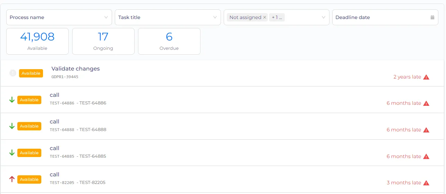This screenshot has height=194, width=446.
Task: Select the 17 Ongoing counter card
Action: [103, 41]
